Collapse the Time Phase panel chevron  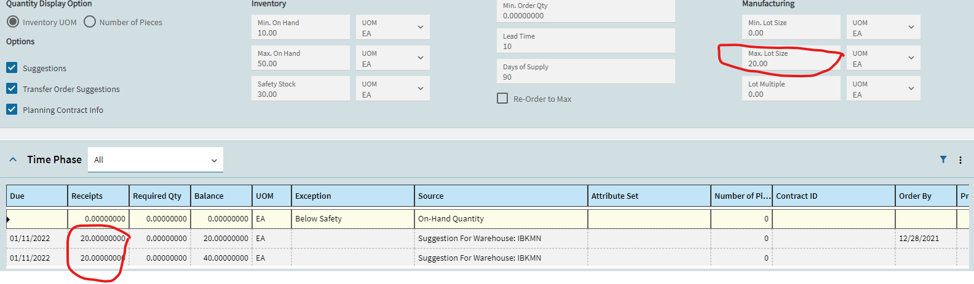point(13,159)
